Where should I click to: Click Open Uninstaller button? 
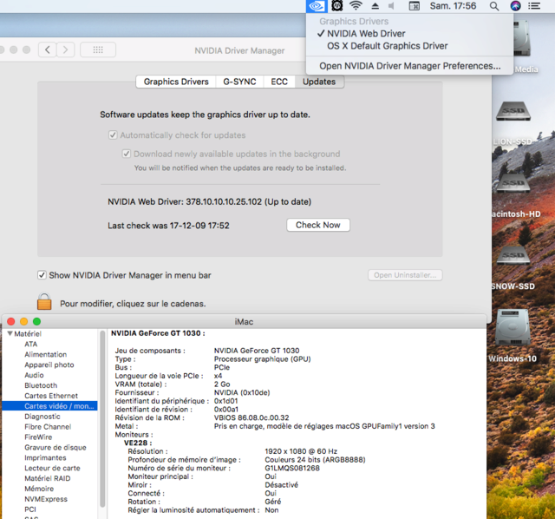click(405, 275)
